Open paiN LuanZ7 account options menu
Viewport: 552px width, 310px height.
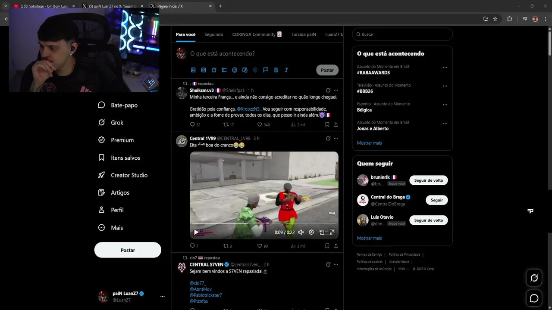[x=163, y=297]
